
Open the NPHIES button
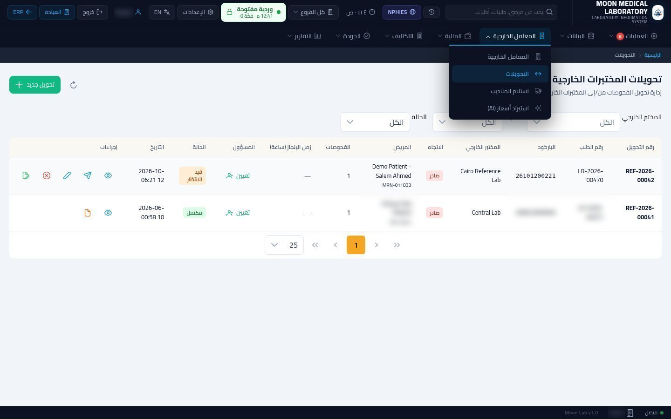tap(402, 12)
